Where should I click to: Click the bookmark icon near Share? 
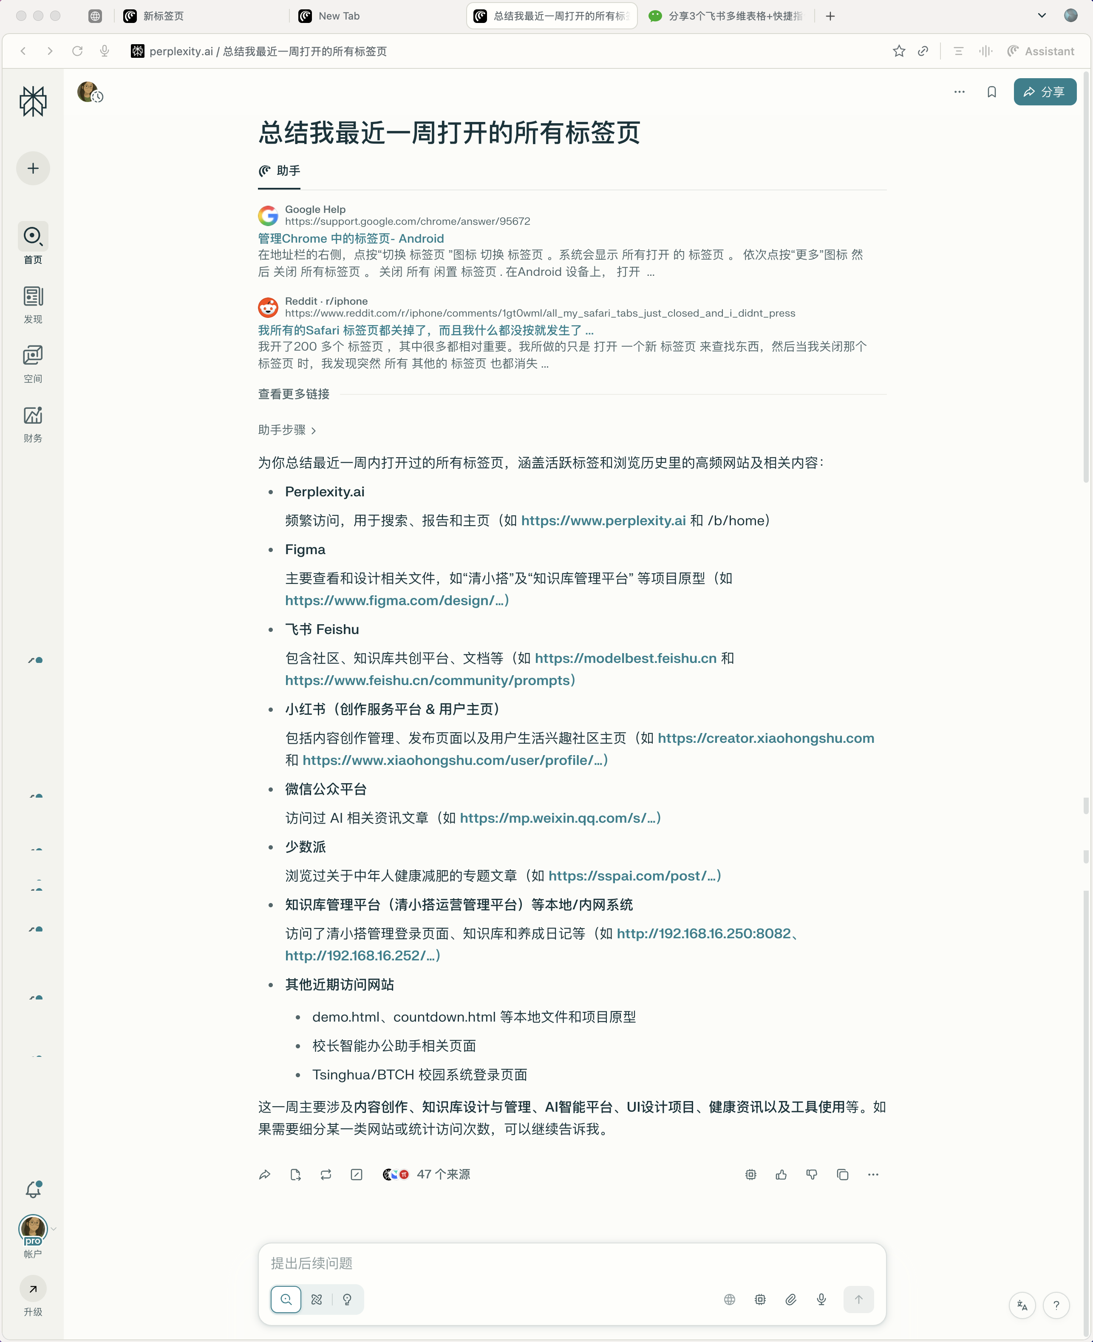pyautogui.click(x=991, y=92)
